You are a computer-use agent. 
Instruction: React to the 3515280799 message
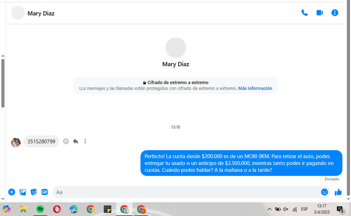click(66, 141)
